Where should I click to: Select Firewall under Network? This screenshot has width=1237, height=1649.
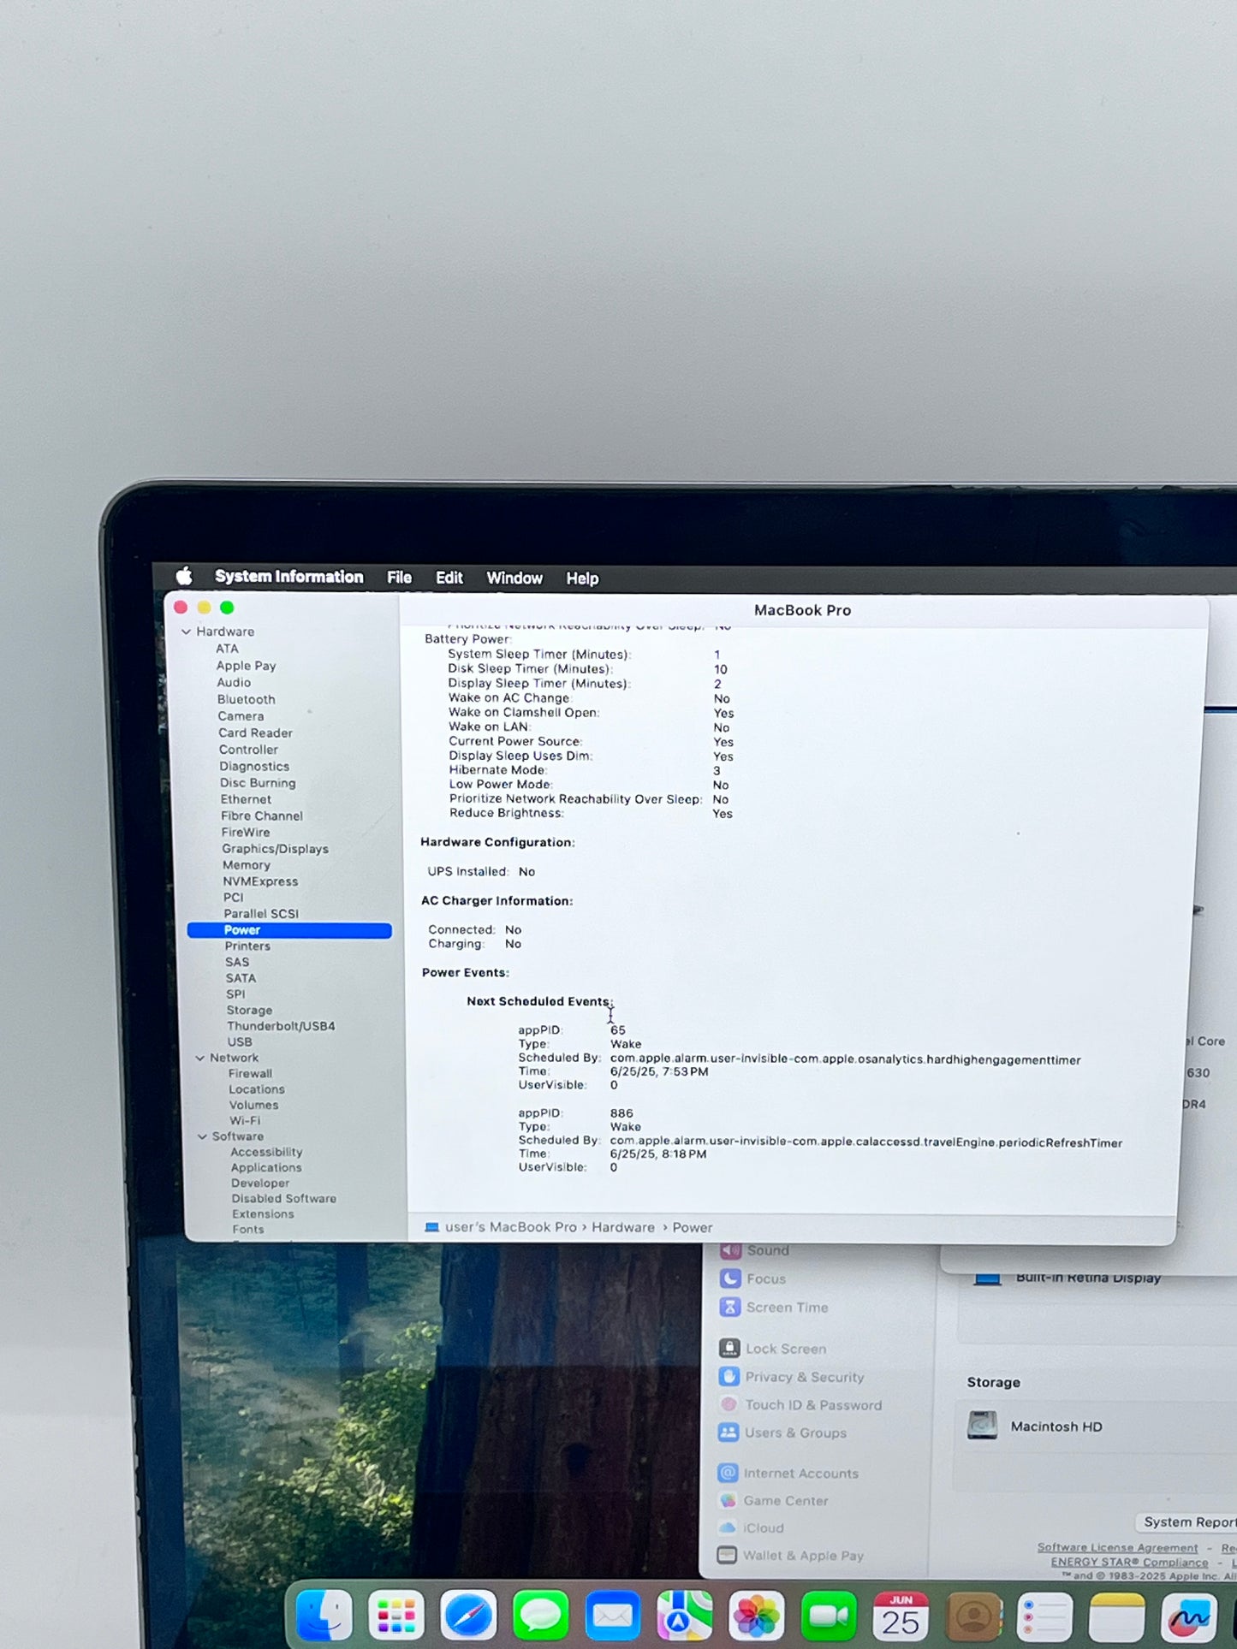pos(250,1073)
